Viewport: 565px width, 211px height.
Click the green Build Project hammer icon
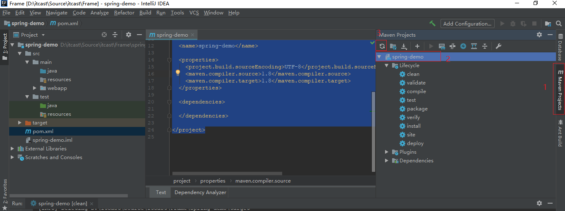(433, 23)
